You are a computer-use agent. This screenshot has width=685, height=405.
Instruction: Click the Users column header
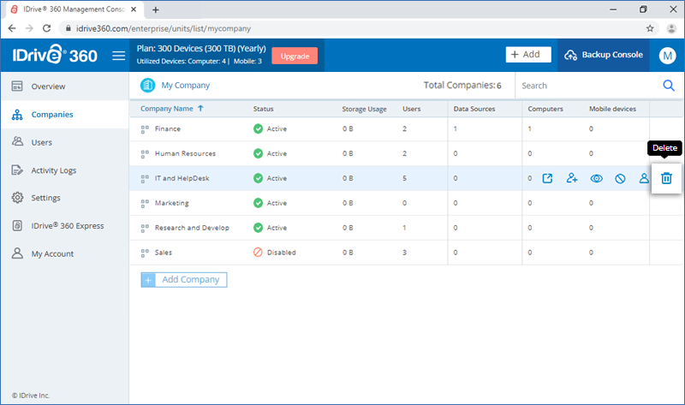[412, 109]
